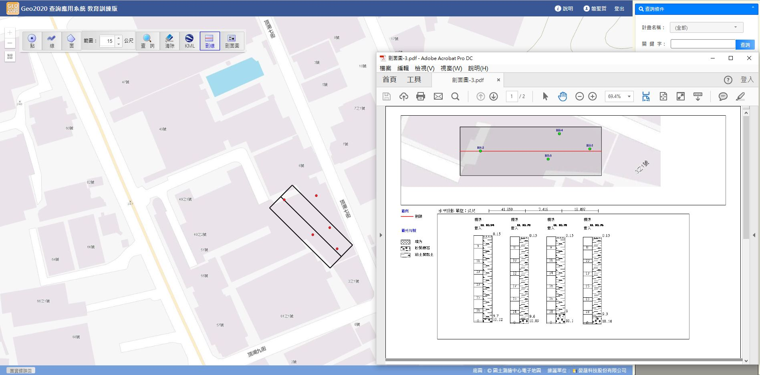Click the Geo2020 logo in header
The width and height of the screenshot is (760, 375).
pos(12,8)
